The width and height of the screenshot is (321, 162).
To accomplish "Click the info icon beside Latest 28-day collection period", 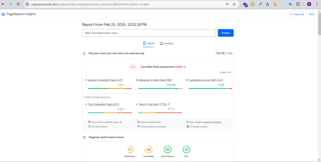I will (x=121, y=122).
